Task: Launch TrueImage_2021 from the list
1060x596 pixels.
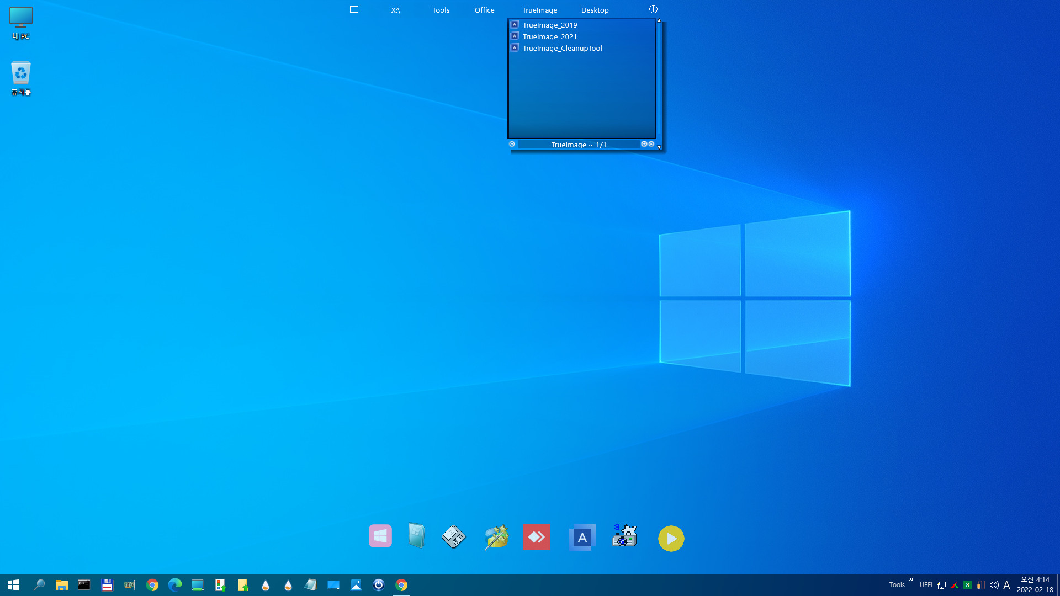Action: click(x=550, y=36)
